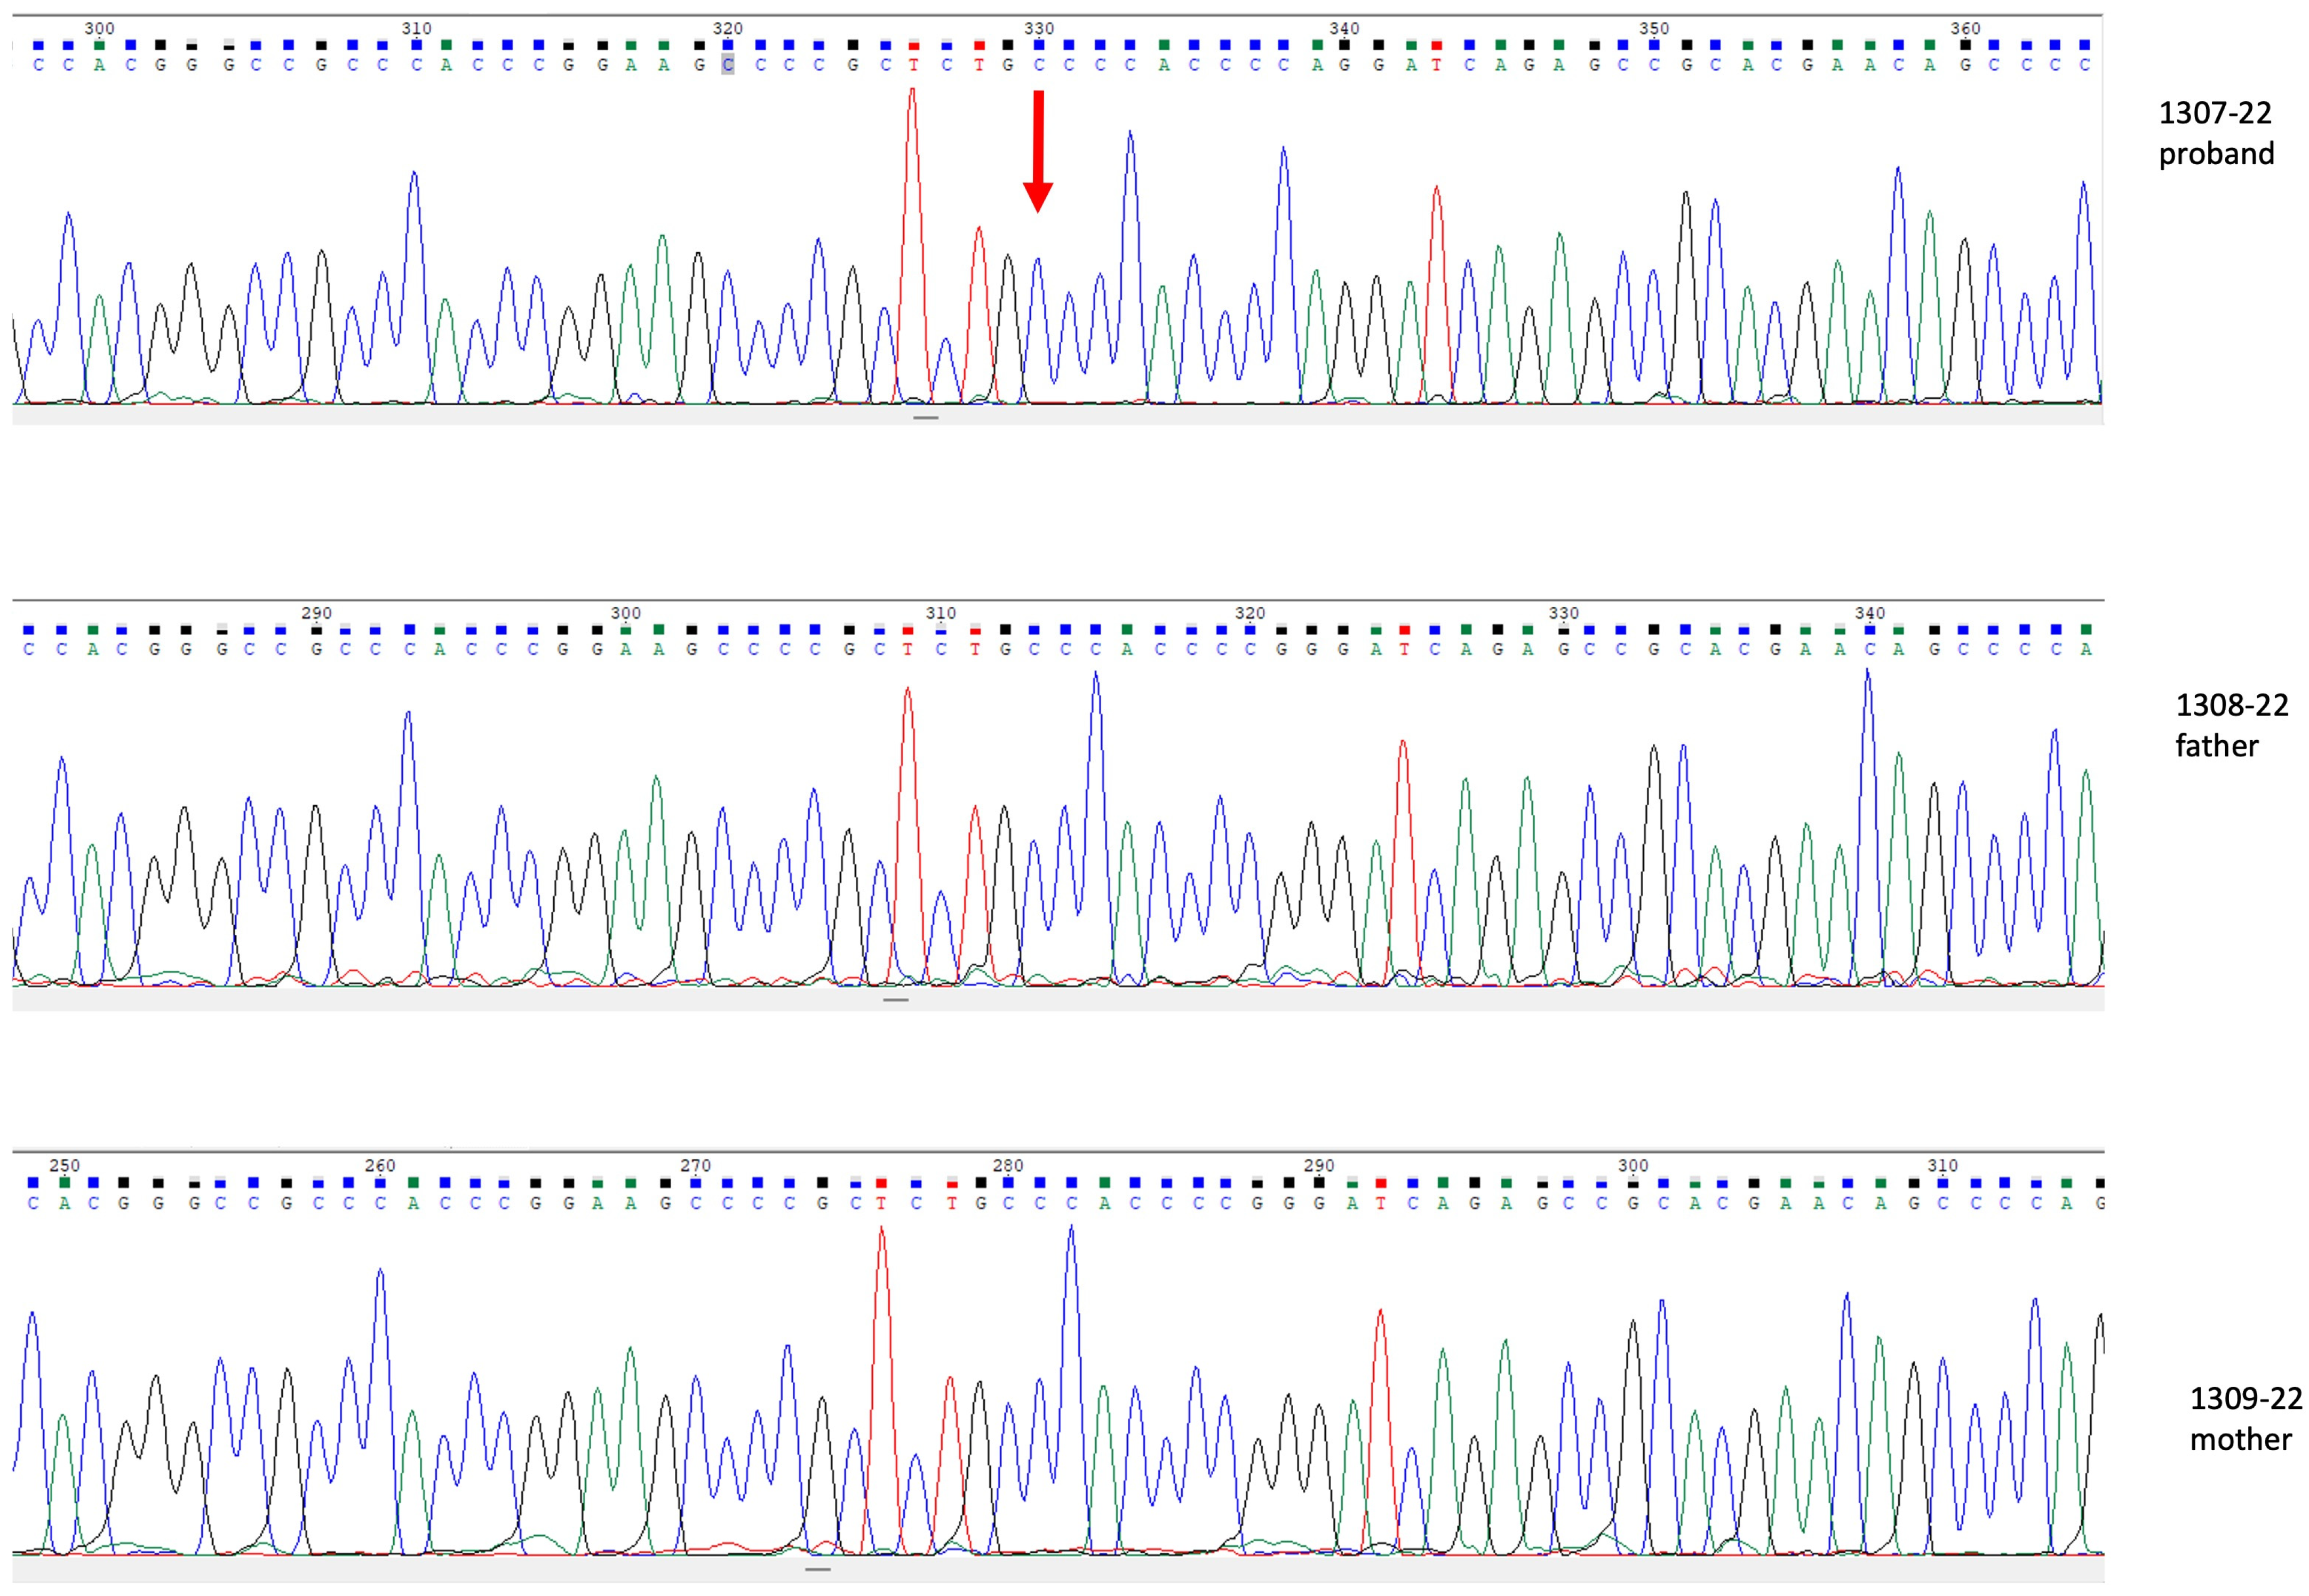Click position 340 on the proband ruler

tap(1343, 28)
